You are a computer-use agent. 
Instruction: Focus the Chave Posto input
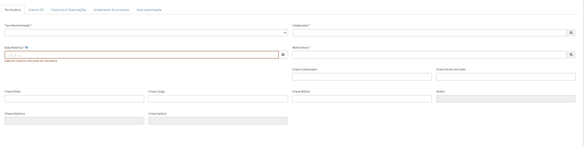(74, 99)
